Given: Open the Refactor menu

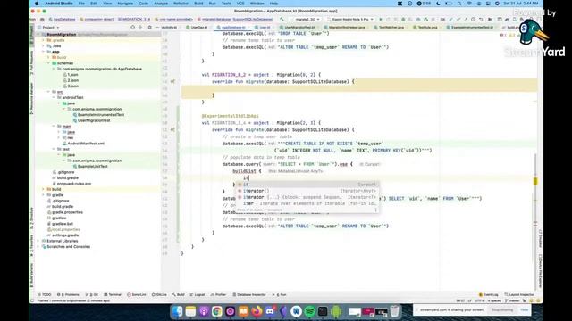Looking at the screenshot, I should click(181, 4).
